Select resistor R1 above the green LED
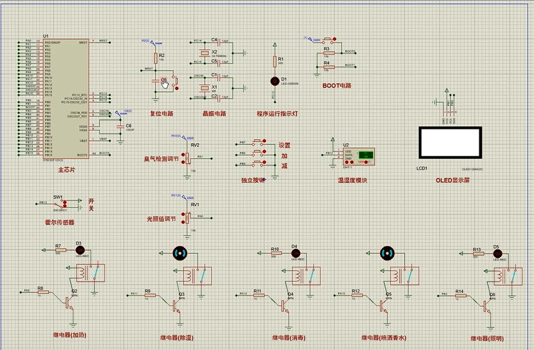 point(274,62)
